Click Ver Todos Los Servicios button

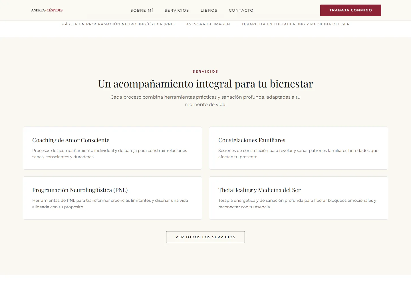(205, 237)
